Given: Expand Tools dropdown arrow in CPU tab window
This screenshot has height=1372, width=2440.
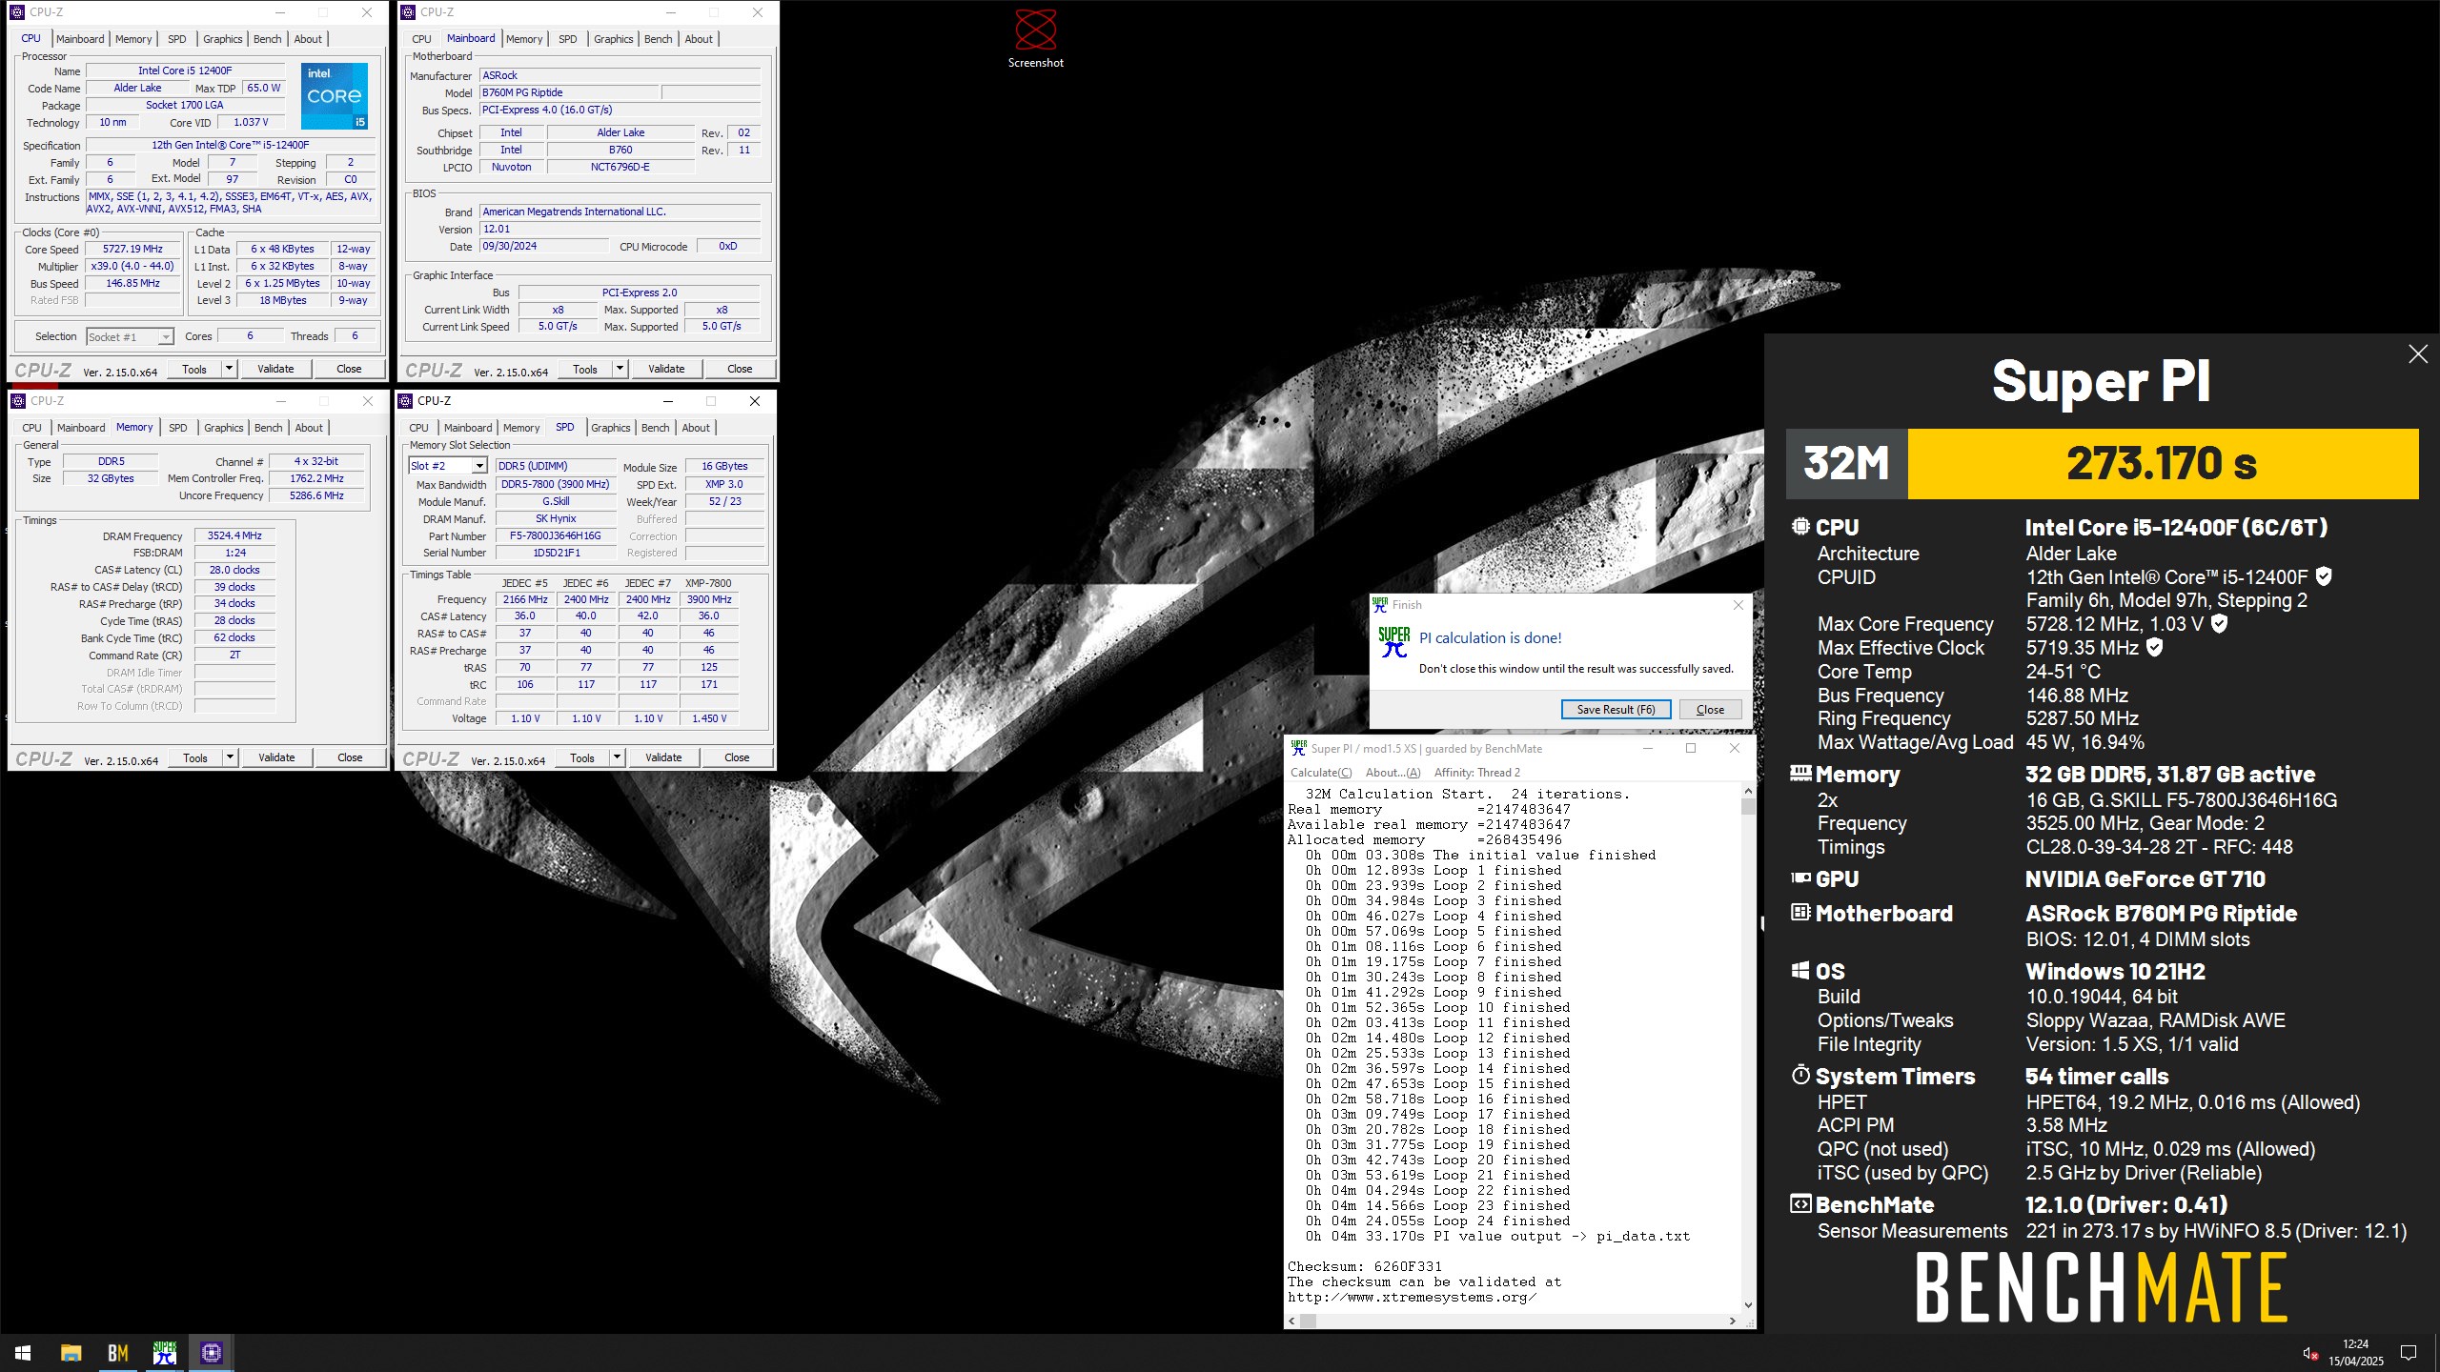Looking at the screenshot, I should pos(229,369).
